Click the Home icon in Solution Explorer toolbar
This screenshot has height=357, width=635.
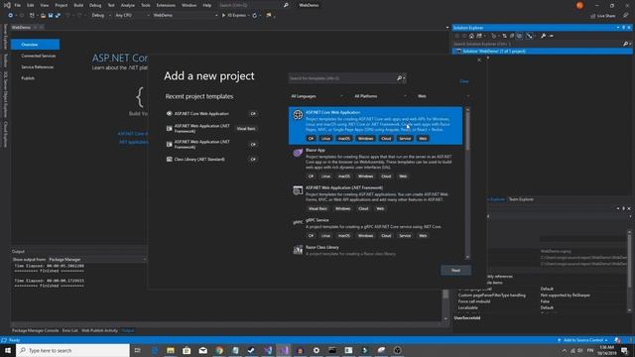coord(471,36)
